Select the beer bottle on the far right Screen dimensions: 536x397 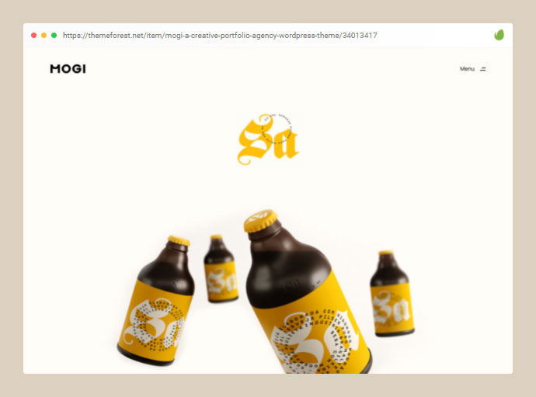pyautogui.click(x=392, y=293)
